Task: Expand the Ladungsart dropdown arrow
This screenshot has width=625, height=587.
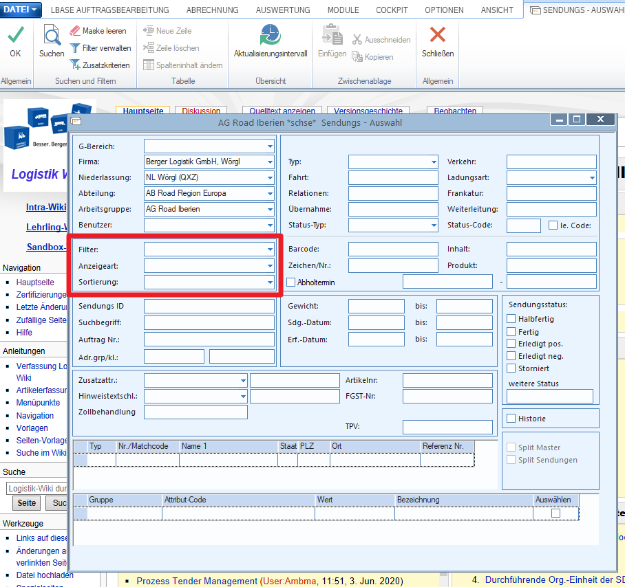Action: pos(592,178)
